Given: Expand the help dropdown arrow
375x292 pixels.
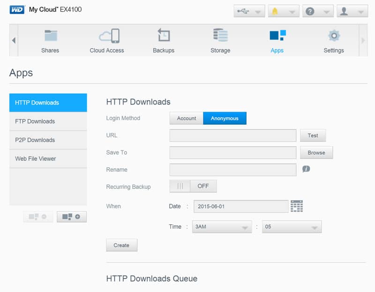Looking at the screenshot, I should 326,12.
